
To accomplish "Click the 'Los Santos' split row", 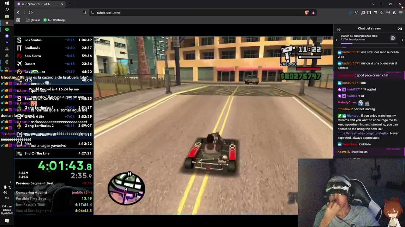I will tap(54, 40).
